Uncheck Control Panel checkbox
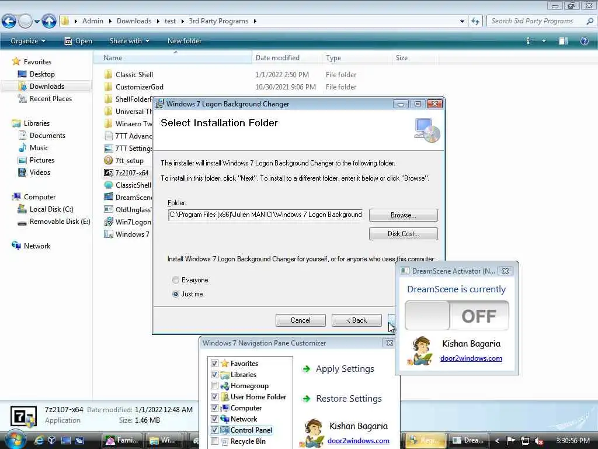Image resolution: width=598 pixels, height=449 pixels. [x=214, y=430]
